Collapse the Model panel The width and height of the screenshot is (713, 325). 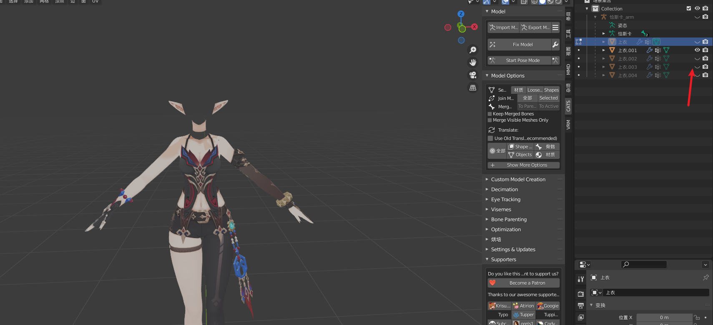tap(487, 11)
